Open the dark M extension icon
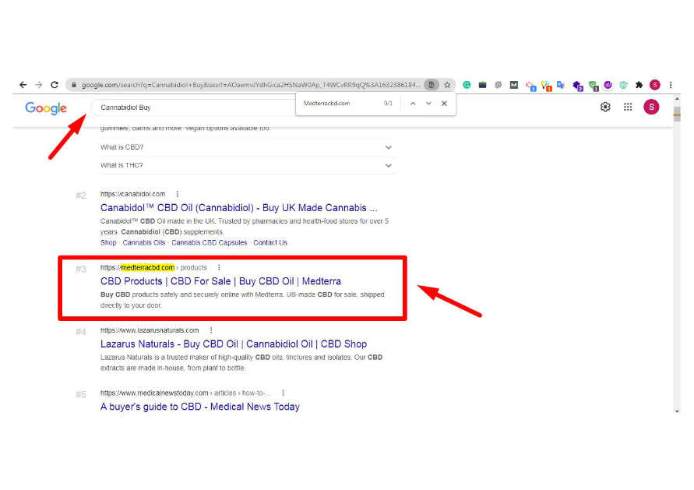The height and width of the screenshot is (490, 694). point(513,85)
